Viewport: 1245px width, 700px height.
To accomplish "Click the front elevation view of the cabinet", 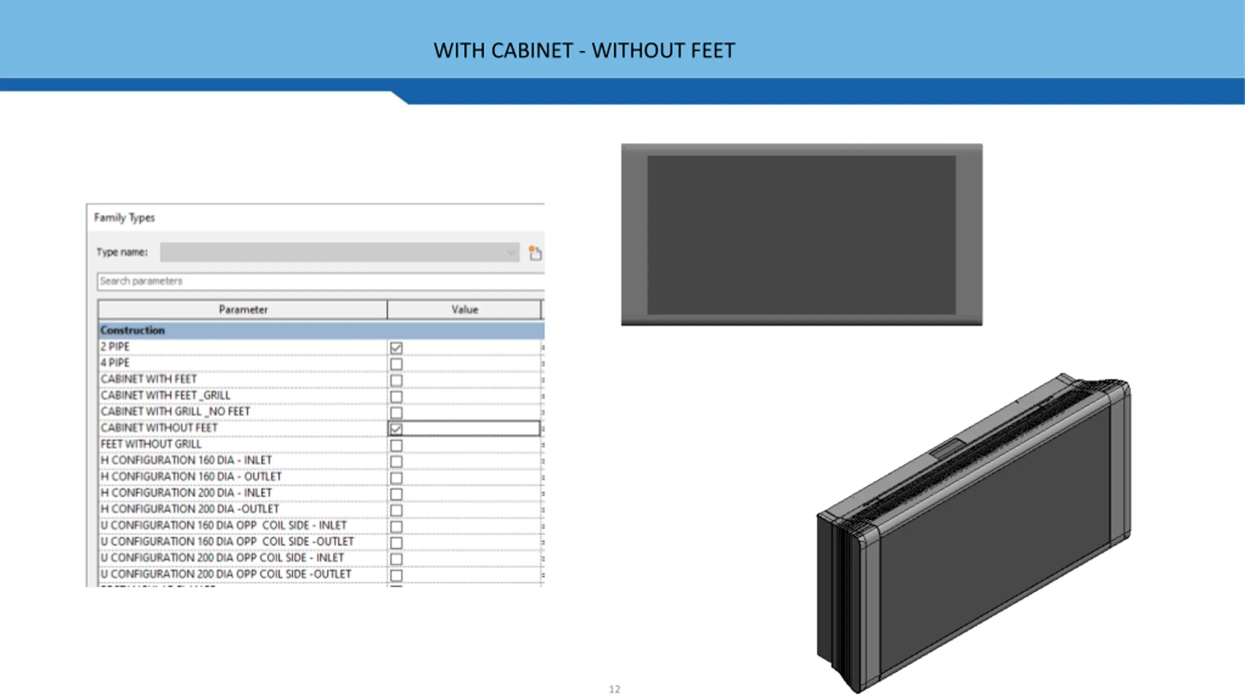I will [801, 234].
